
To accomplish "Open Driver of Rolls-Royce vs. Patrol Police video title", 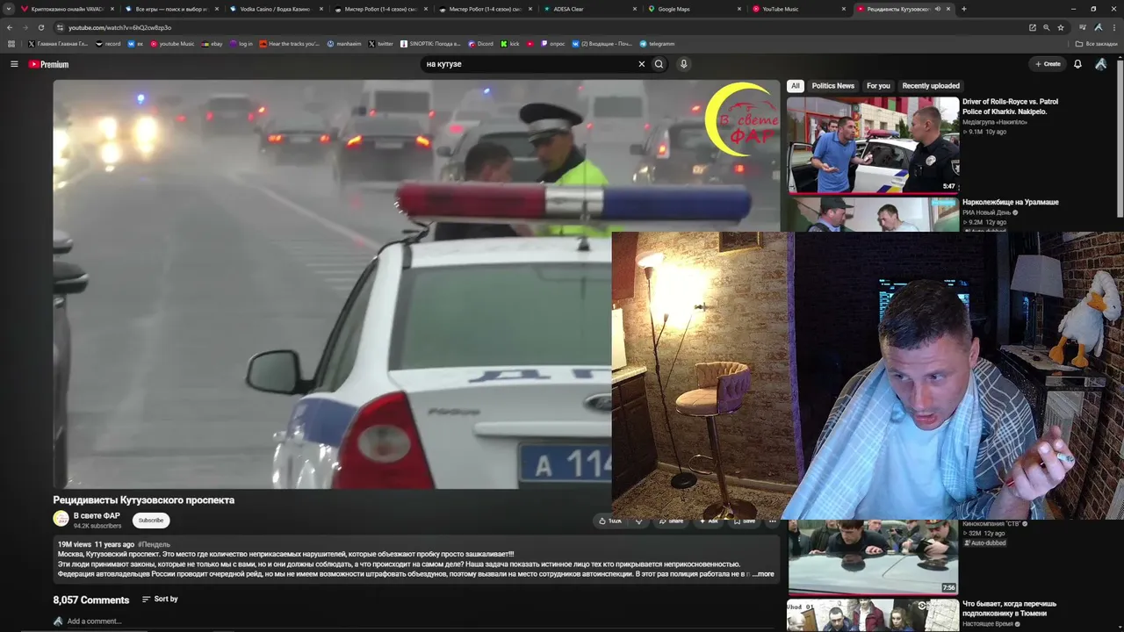I will tap(1010, 107).
